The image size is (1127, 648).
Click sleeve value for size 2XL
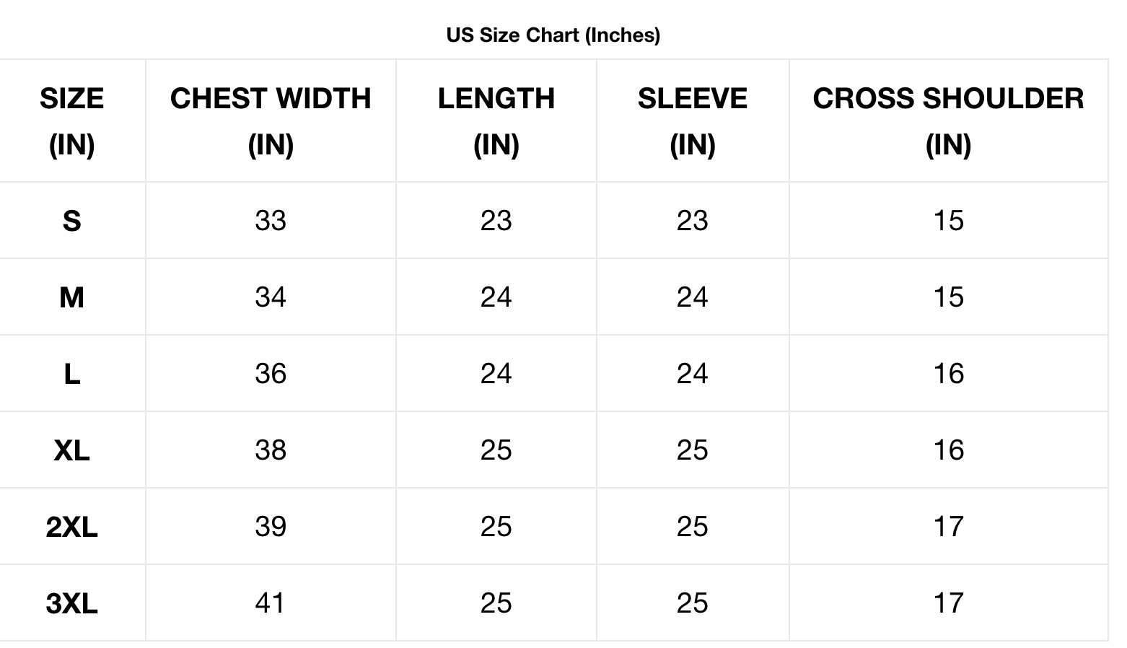pyautogui.click(x=693, y=527)
